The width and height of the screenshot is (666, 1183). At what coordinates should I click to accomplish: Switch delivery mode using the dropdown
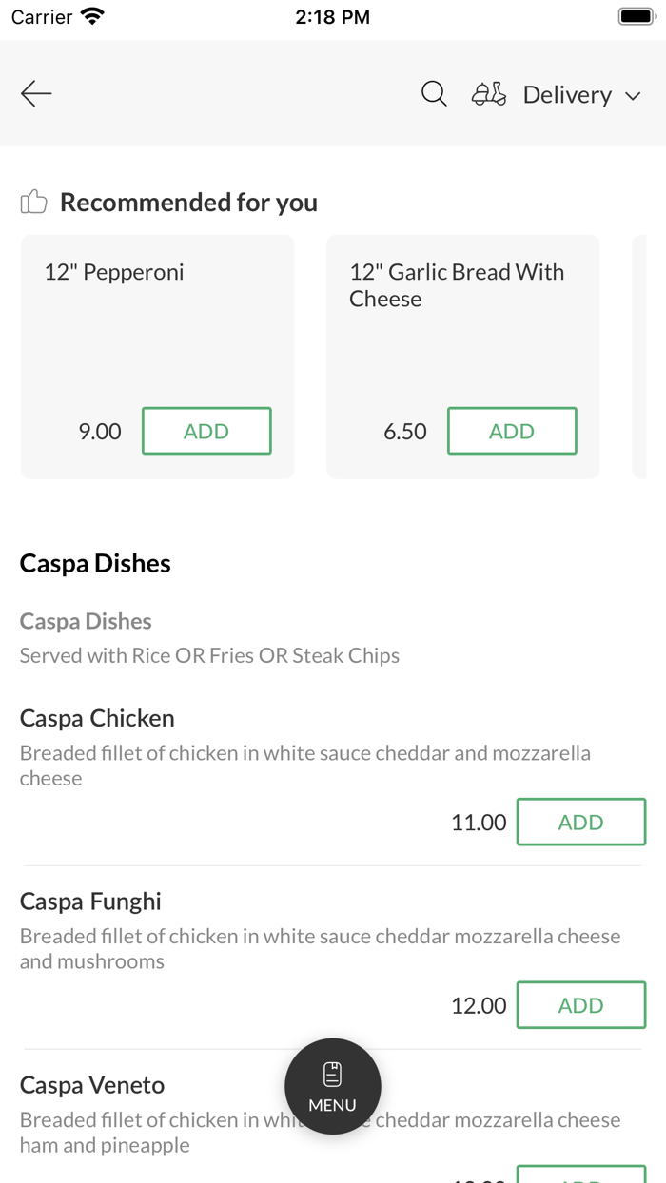pos(580,94)
